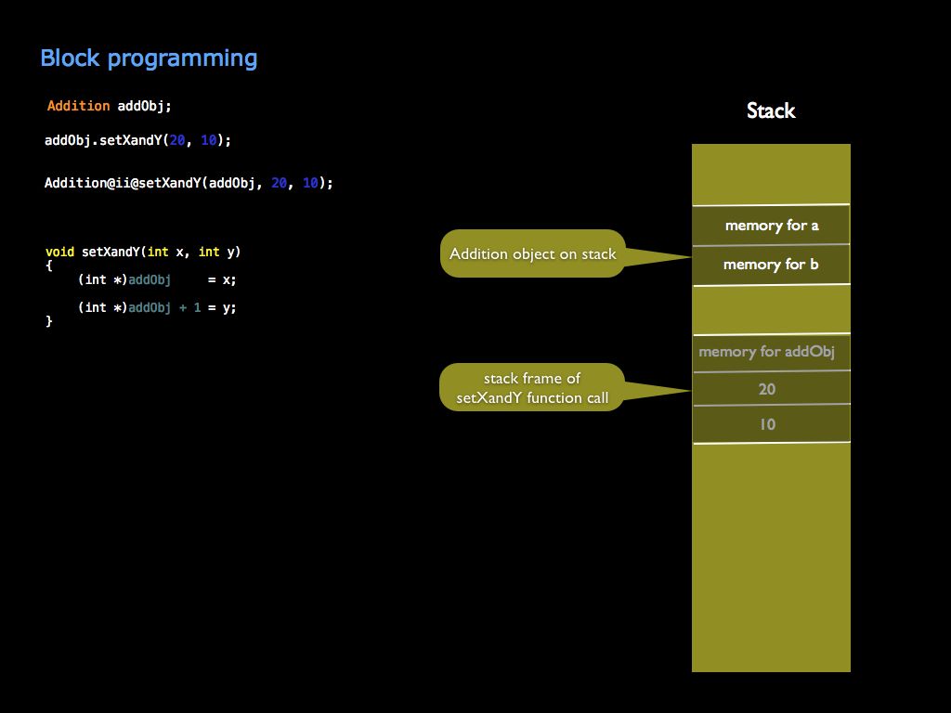Select the 'Addition object on stack' callout

(532, 253)
